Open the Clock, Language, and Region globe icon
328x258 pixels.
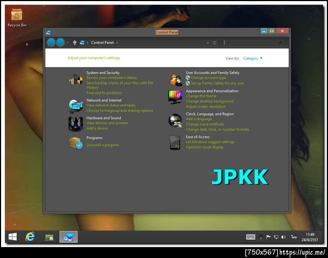175,121
